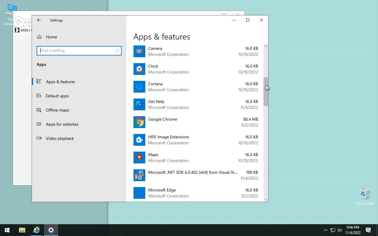Select the Get Help app name
The width and height of the screenshot is (378, 236).
pyautogui.click(x=156, y=101)
